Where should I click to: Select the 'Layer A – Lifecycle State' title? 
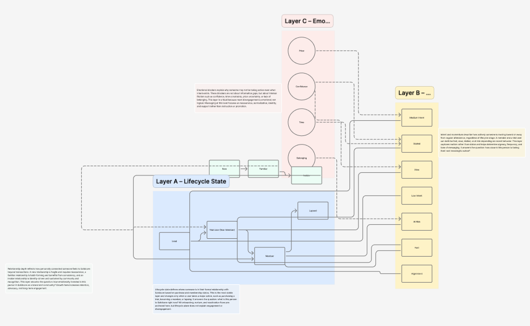[x=191, y=181]
